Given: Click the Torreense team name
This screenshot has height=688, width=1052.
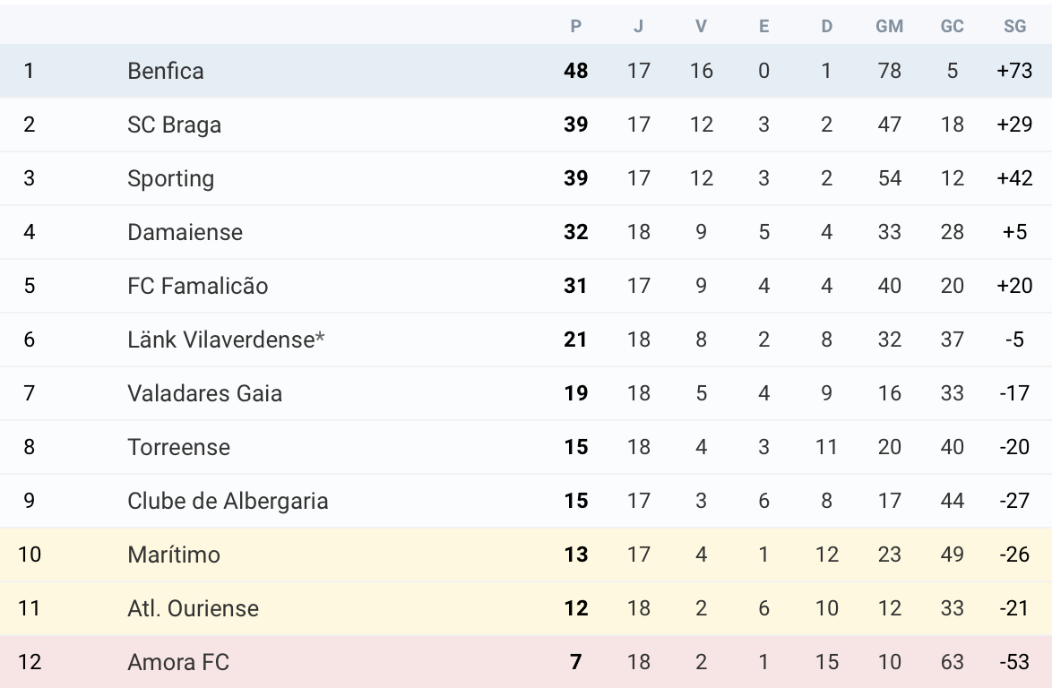Looking at the screenshot, I should (x=178, y=447).
